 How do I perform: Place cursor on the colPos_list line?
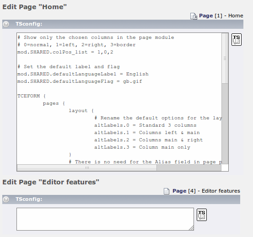(65, 52)
